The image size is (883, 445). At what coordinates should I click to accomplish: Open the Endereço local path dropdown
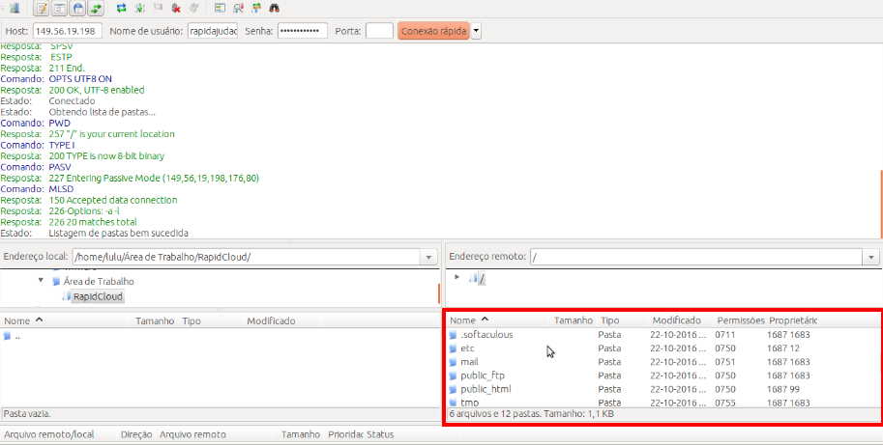[428, 257]
